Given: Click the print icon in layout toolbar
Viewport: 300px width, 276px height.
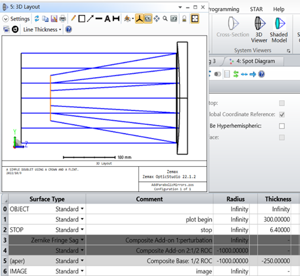Looking at the screenshot, I should pyautogui.click(x=63, y=19).
